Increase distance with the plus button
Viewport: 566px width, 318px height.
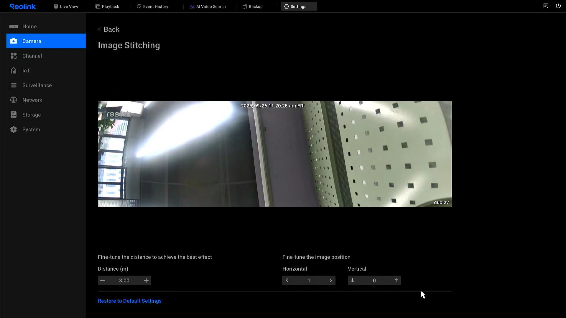[x=146, y=281]
